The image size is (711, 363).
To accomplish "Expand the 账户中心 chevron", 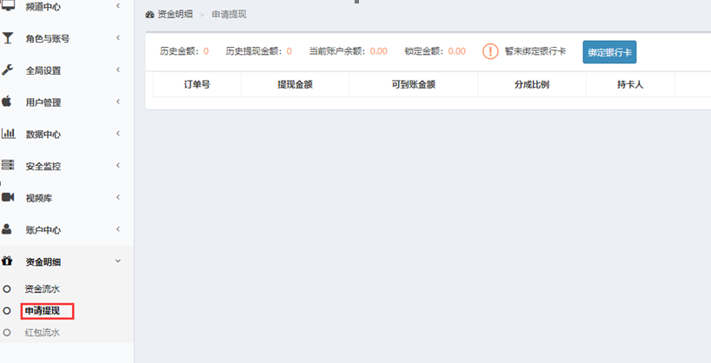I will pyautogui.click(x=118, y=229).
